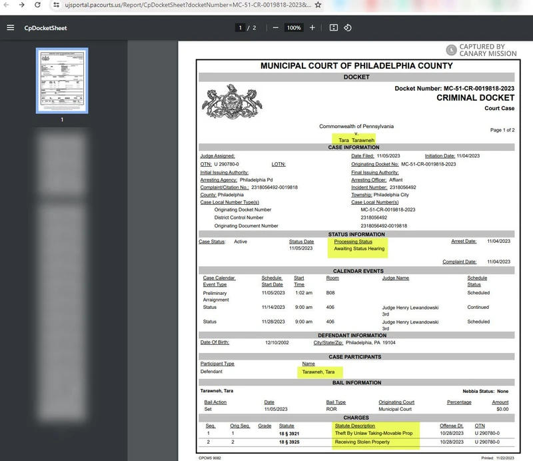The width and height of the screenshot is (533, 461).
Task: Bookmark this page with the star icon
Action: pyautogui.click(x=318, y=5)
